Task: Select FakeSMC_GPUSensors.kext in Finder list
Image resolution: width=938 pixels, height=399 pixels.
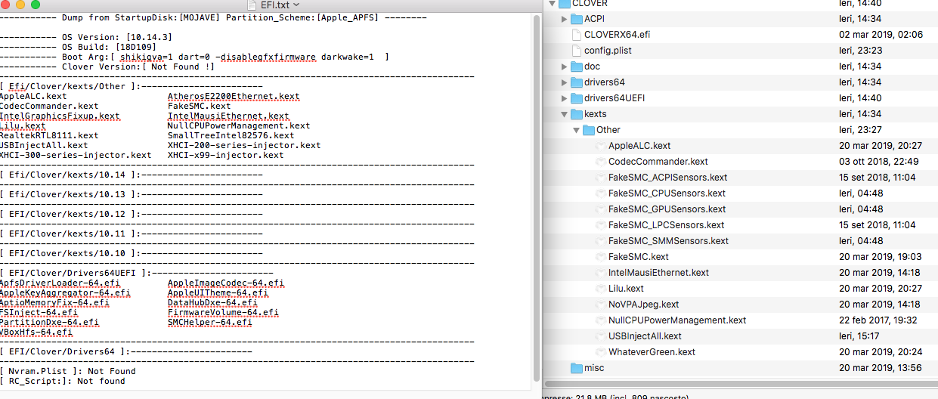Action: [x=667, y=209]
